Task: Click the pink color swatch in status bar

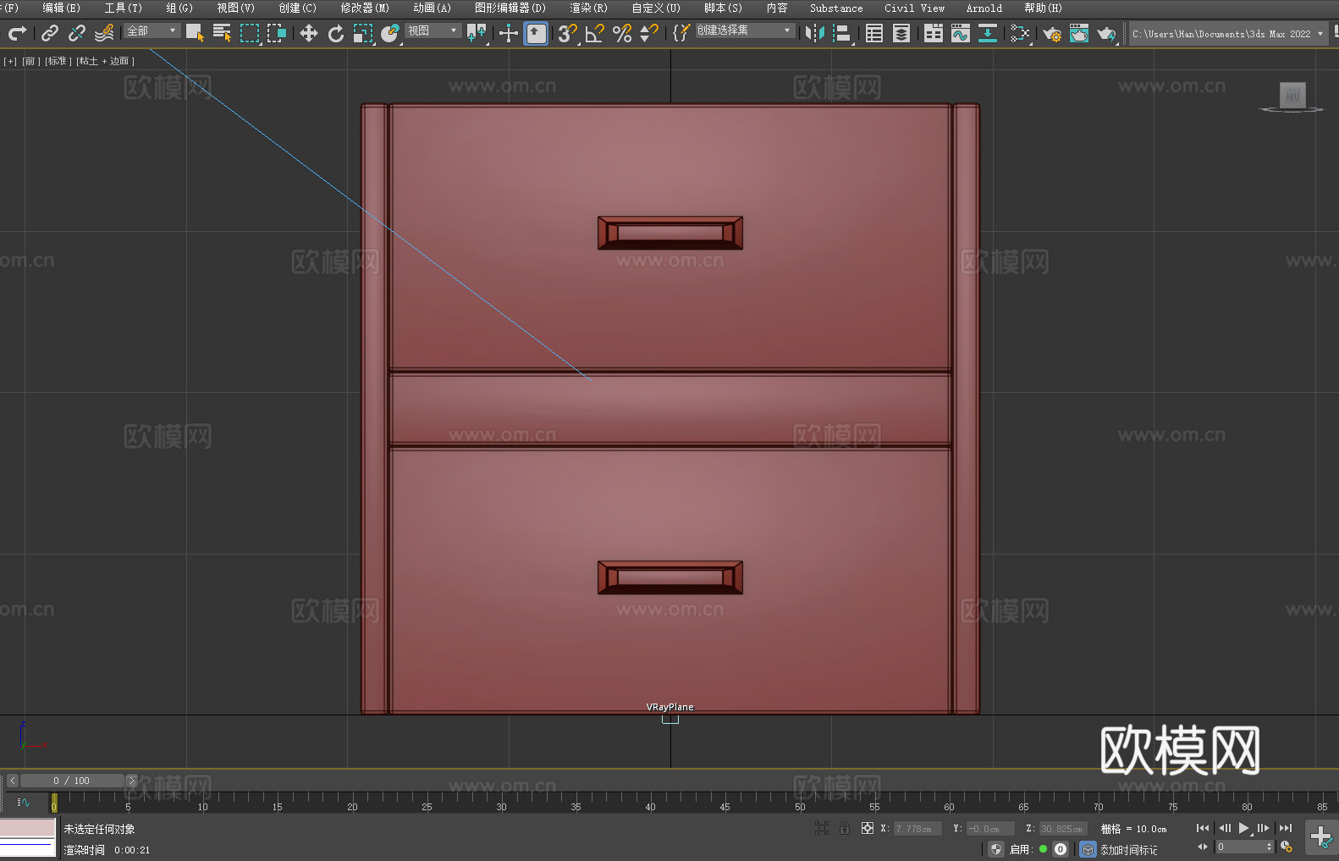Action: point(28,827)
